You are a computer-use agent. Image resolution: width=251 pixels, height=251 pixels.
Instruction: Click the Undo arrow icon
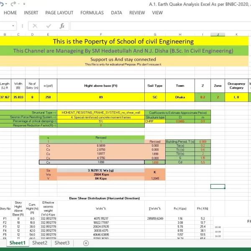(1, 4)
